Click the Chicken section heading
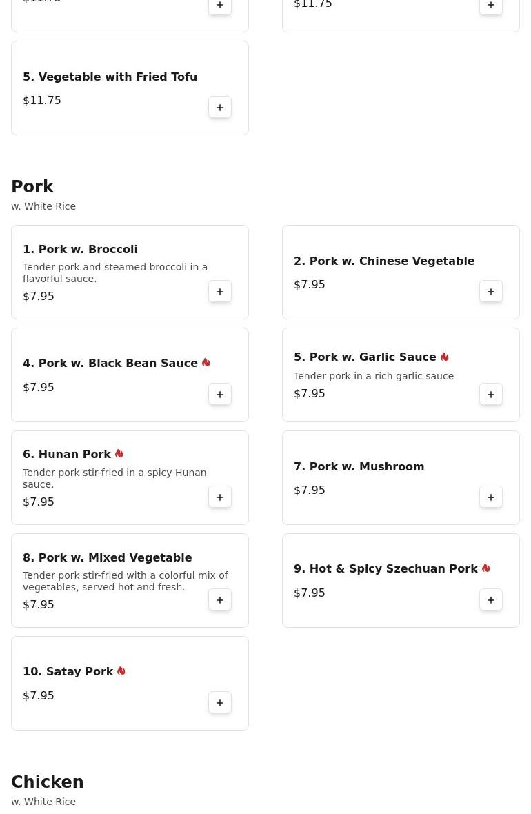The width and height of the screenshot is (531, 814). coord(47,782)
